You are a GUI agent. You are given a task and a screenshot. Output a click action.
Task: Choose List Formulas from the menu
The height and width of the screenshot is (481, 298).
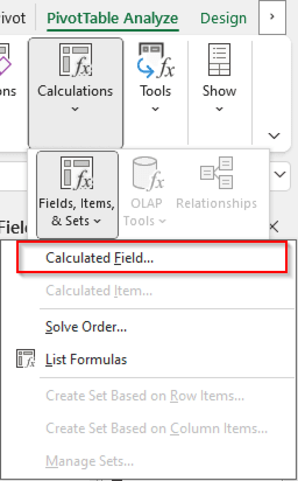coord(86,359)
